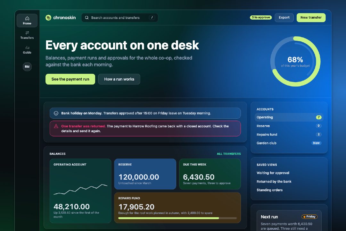Click the '7' count badge on Operating

click(x=318, y=117)
